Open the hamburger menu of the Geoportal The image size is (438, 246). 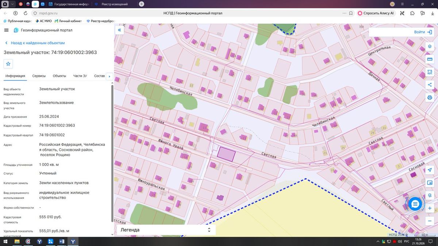click(x=6, y=30)
